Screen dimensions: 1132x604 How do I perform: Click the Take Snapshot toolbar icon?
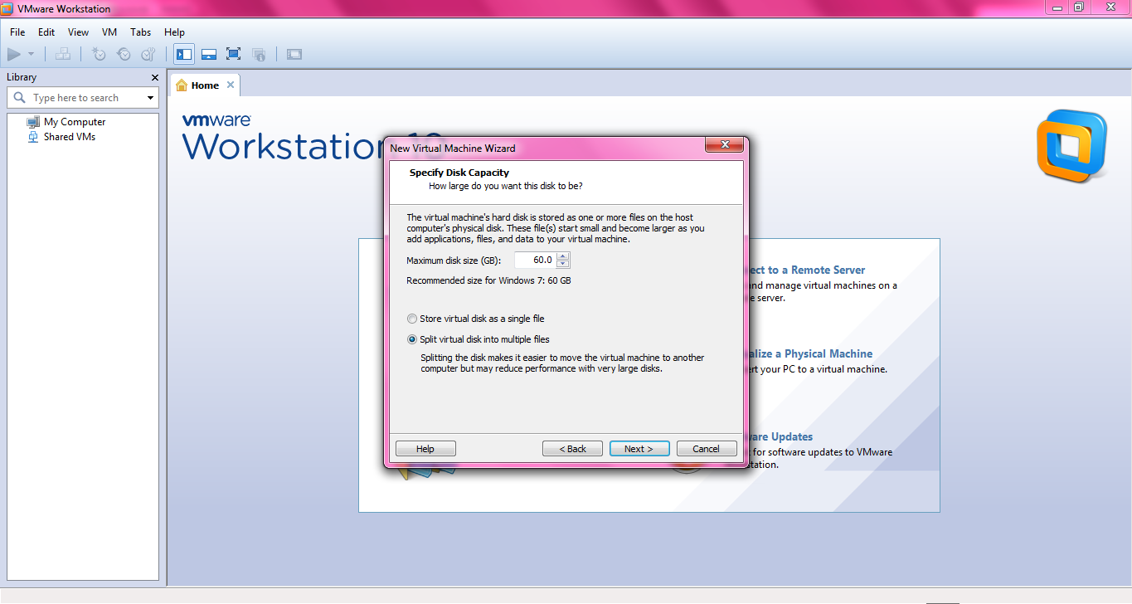point(99,54)
